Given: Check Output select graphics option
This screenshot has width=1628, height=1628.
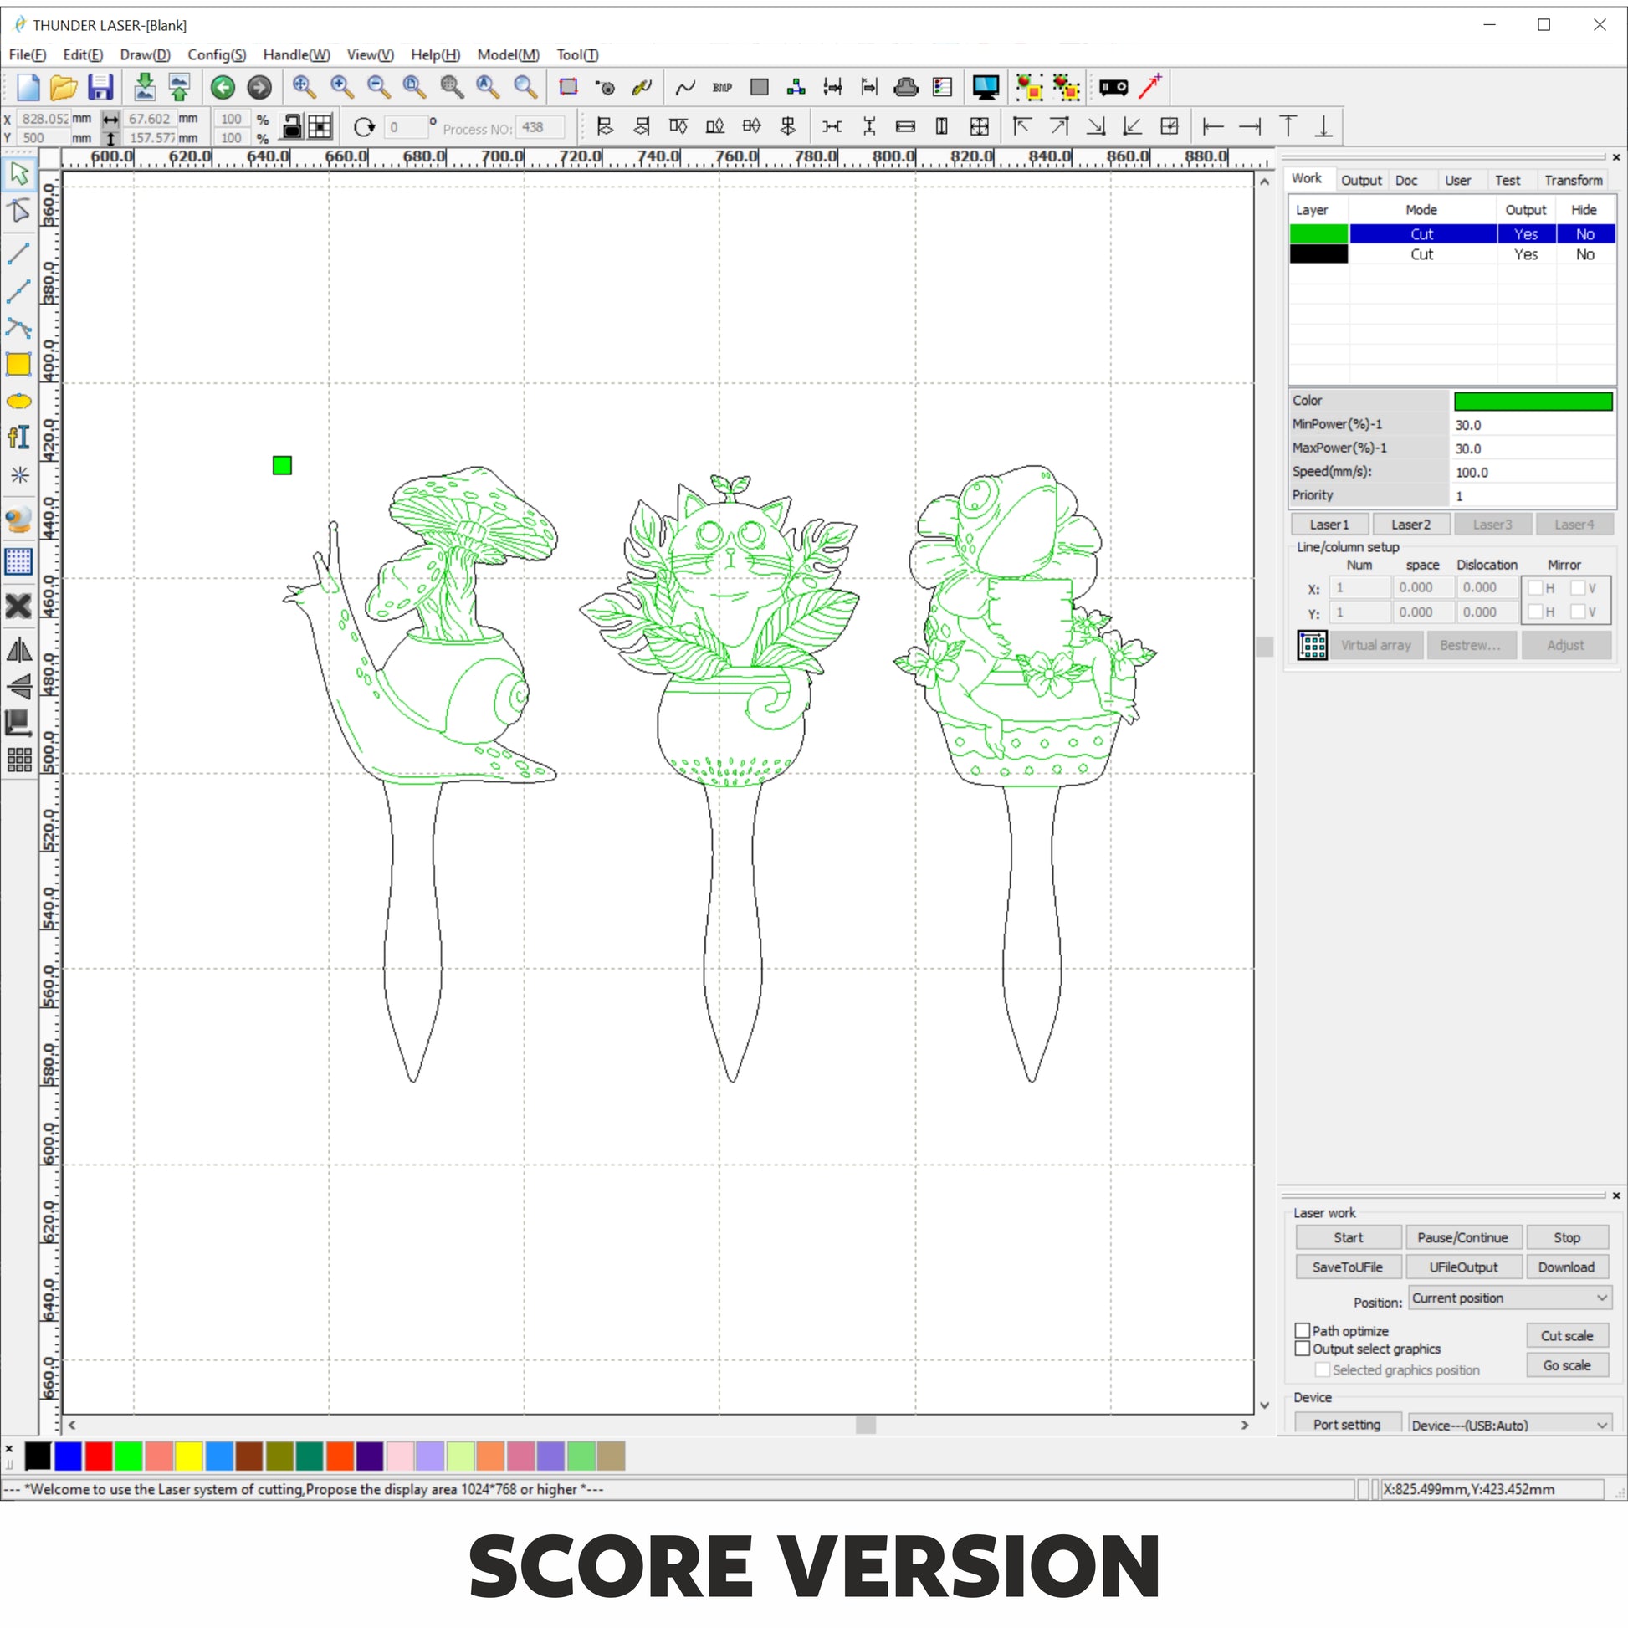Looking at the screenshot, I should (1302, 1349).
